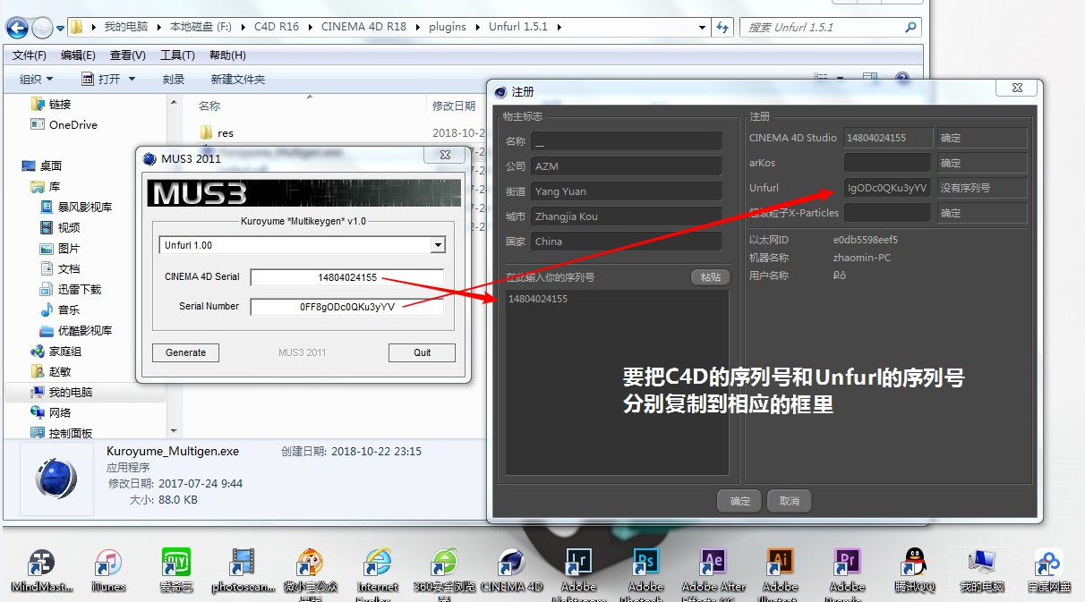
Task: Click 确定 beside arKos field
Action: [981, 163]
